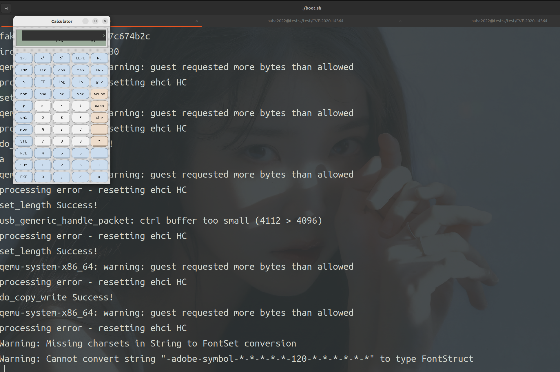Screen dimensions: 560x372
Task: Switch angle mode with the DRG key
Action: click(x=99, y=70)
